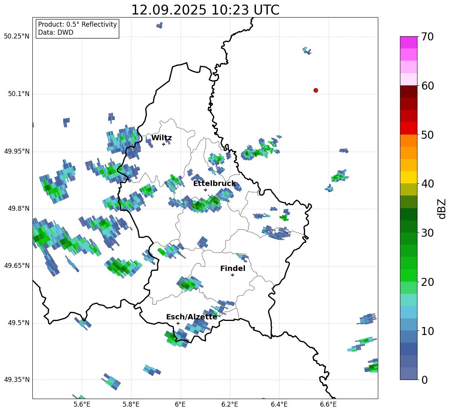
Task: Click the 49.5°N latitude label
Action: pos(19,323)
